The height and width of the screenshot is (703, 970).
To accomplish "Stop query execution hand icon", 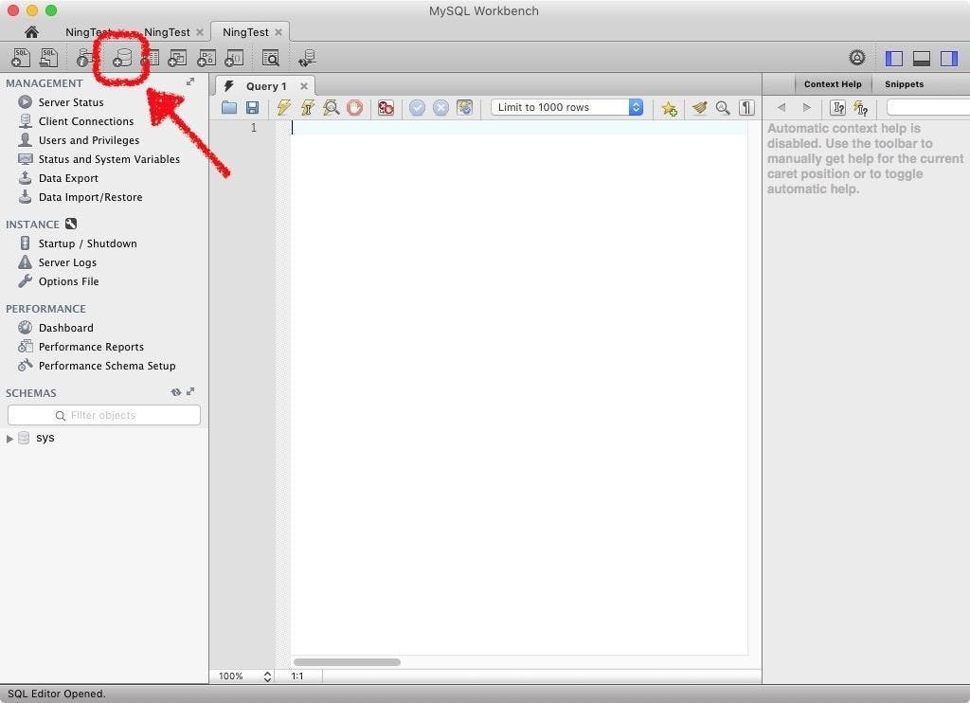I will click(354, 107).
